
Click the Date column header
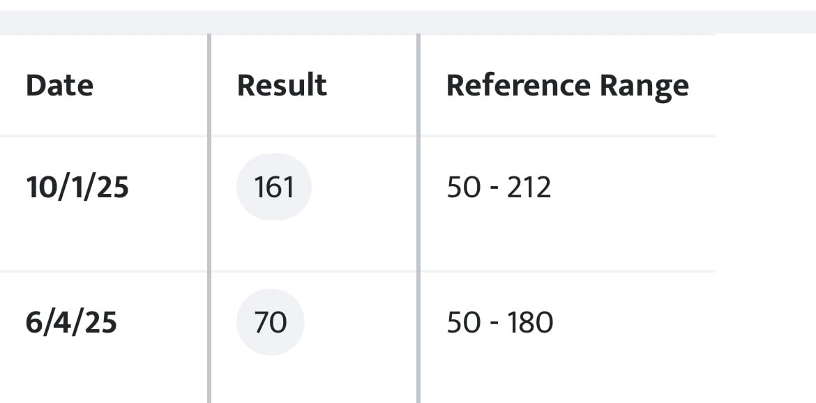(x=59, y=86)
